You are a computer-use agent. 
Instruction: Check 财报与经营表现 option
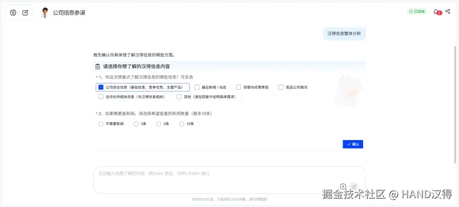point(238,87)
